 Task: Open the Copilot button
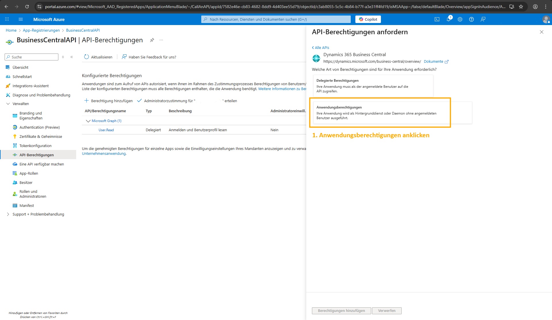368,19
